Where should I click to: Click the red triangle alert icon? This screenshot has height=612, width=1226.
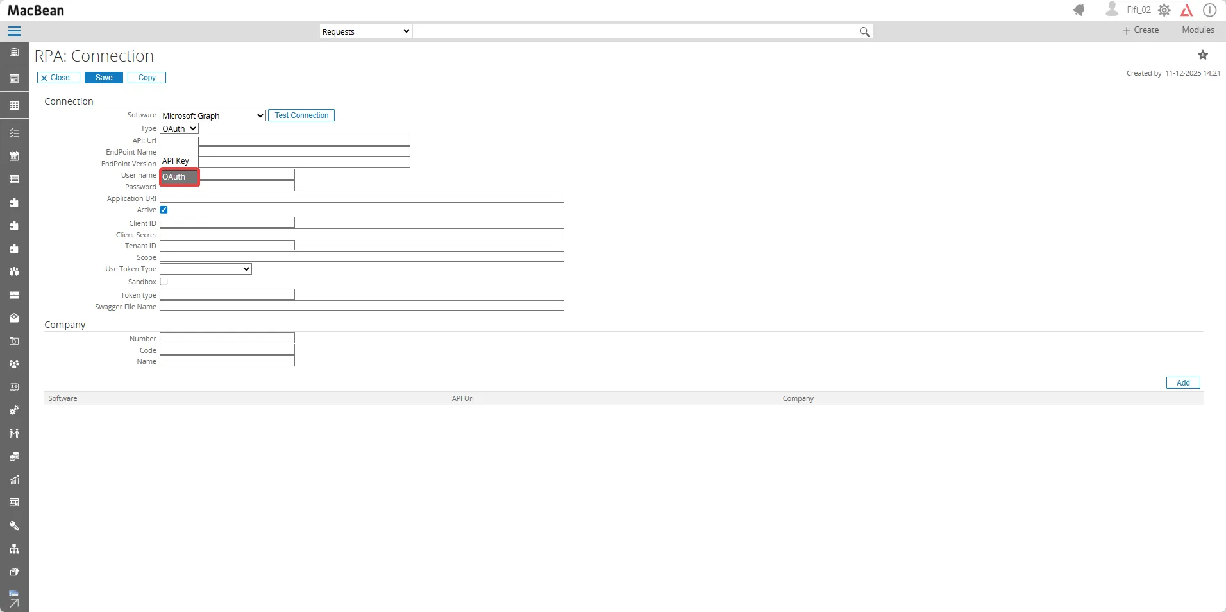[1187, 10]
